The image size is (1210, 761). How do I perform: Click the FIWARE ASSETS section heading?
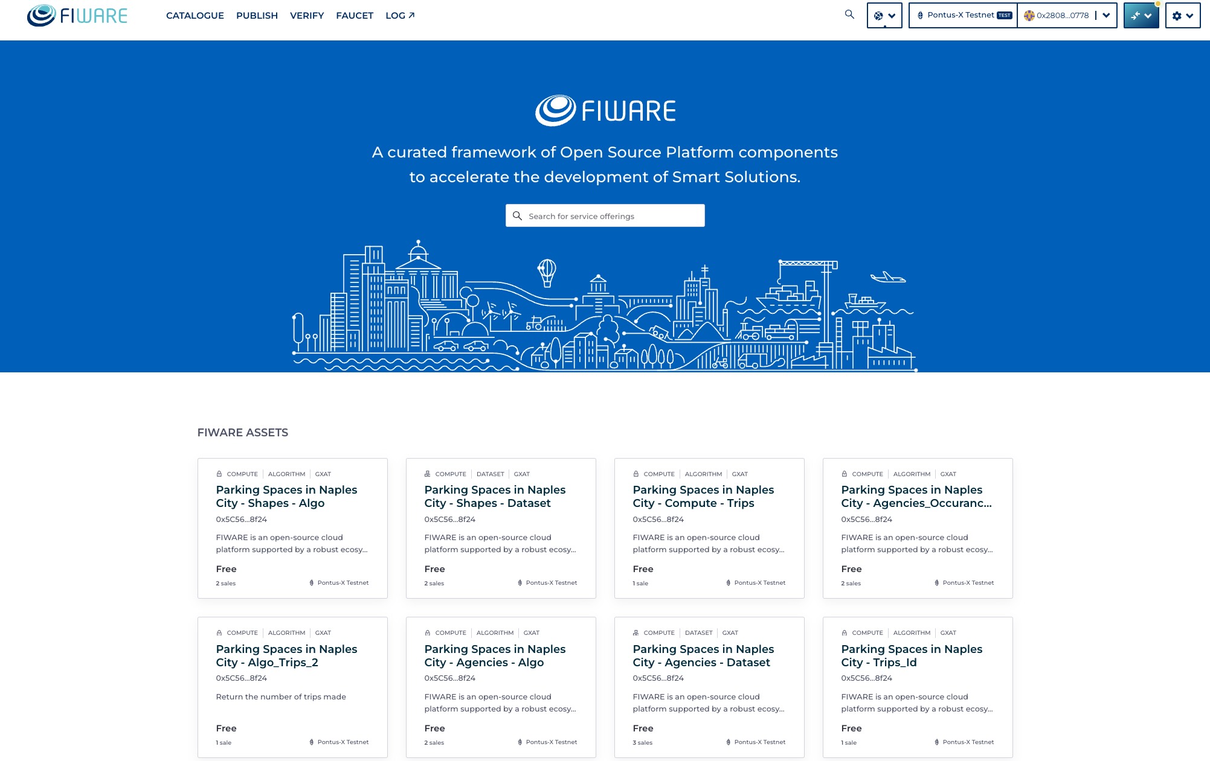(243, 433)
